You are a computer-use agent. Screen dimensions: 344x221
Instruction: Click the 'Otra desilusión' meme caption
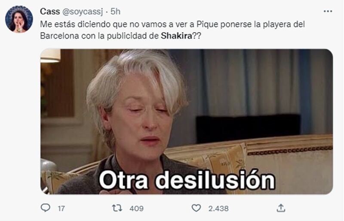(x=187, y=180)
